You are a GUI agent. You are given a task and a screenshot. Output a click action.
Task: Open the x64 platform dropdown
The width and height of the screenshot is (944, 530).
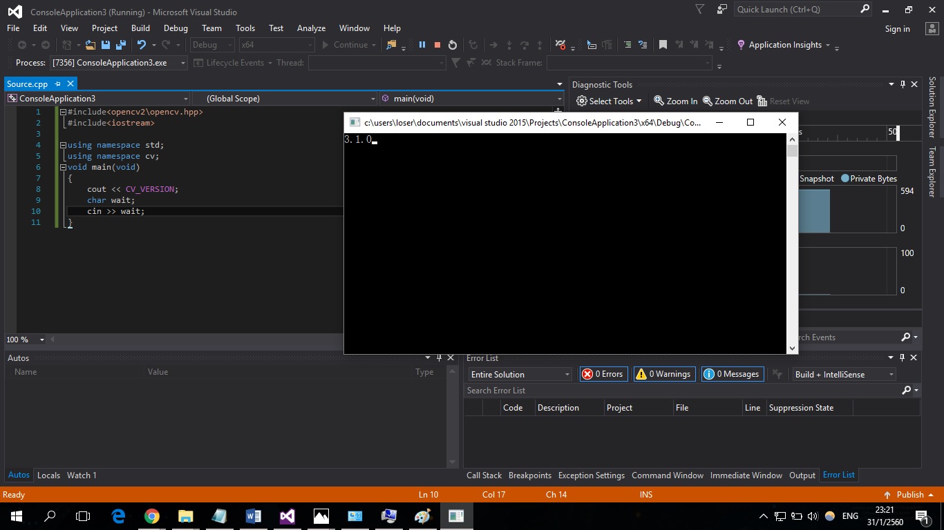click(276, 45)
